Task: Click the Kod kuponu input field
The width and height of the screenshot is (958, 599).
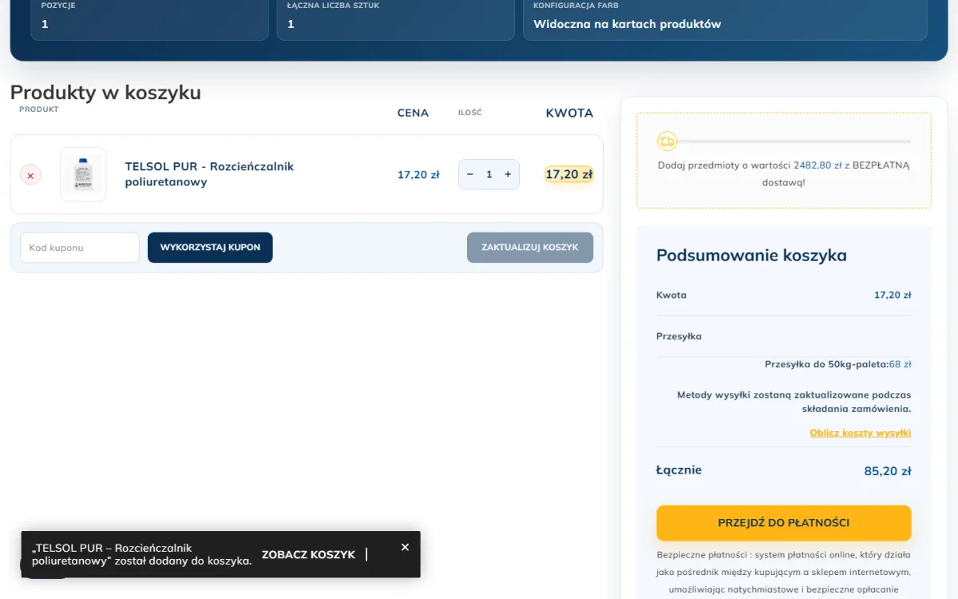Action: tap(80, 248)
